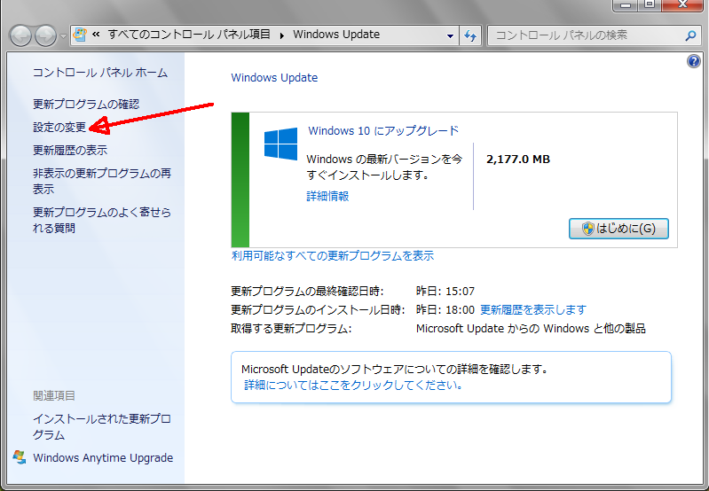Screen dimensions: 709x491
Task: Click 詳細についてはここをクリックしてください link
Action: pos(353,386)
